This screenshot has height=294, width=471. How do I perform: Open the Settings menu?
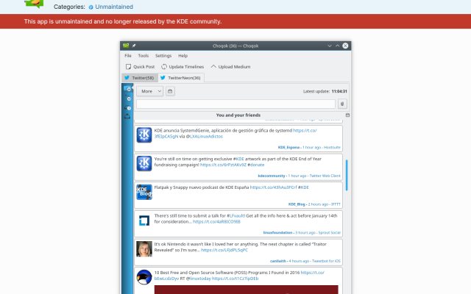pyautogui.click(x=163, y=56)
